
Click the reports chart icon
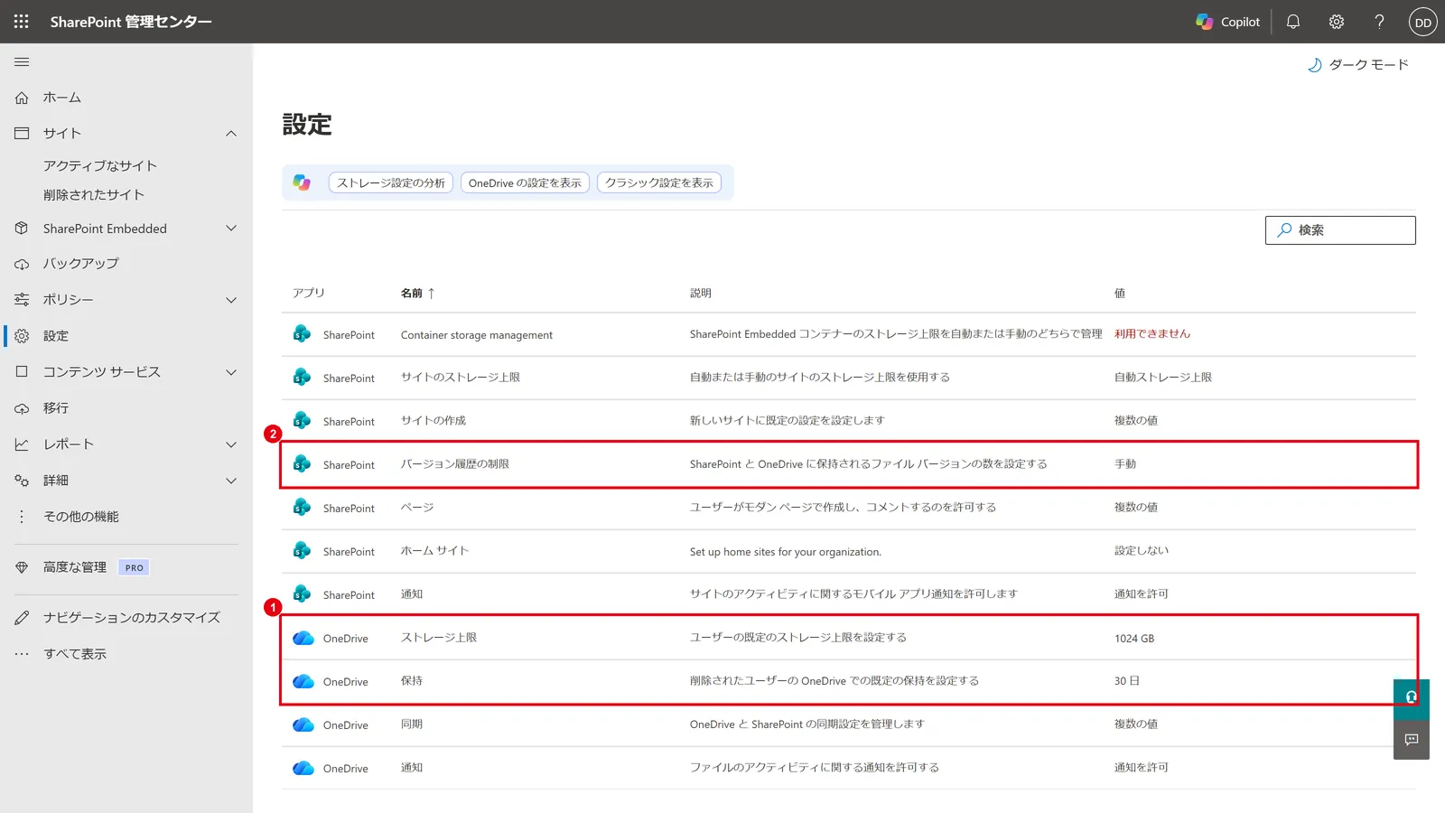click(22, 444)
